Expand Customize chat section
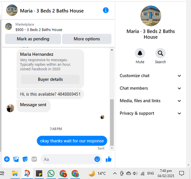 151,76
